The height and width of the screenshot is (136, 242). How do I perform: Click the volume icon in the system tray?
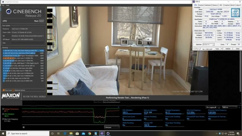click(226, 133)
